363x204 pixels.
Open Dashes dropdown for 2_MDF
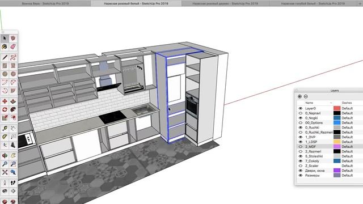tap(347, 147)
